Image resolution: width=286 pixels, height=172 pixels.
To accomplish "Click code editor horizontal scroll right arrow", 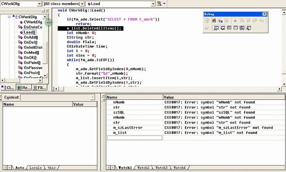I will 279,89.
